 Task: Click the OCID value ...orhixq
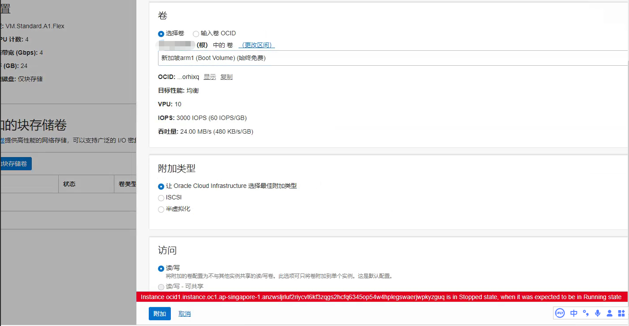188,77
